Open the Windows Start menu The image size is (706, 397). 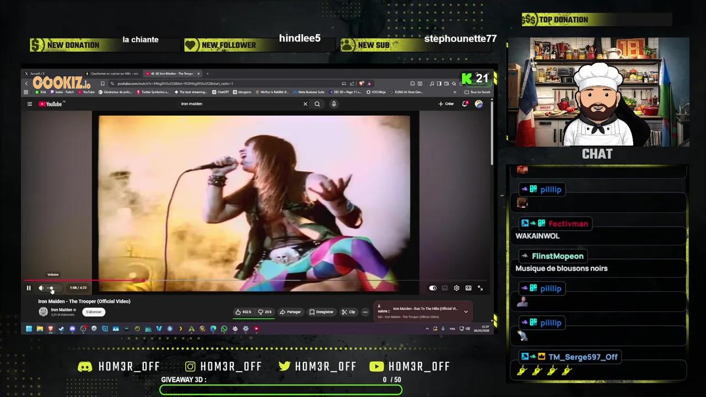tap(29, 329)
